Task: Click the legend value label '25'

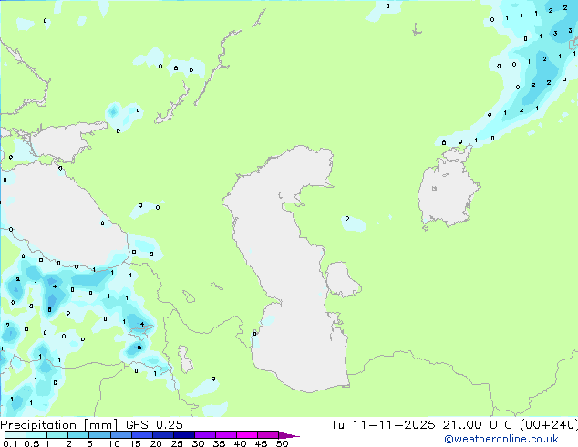Action: coord(177,443)
